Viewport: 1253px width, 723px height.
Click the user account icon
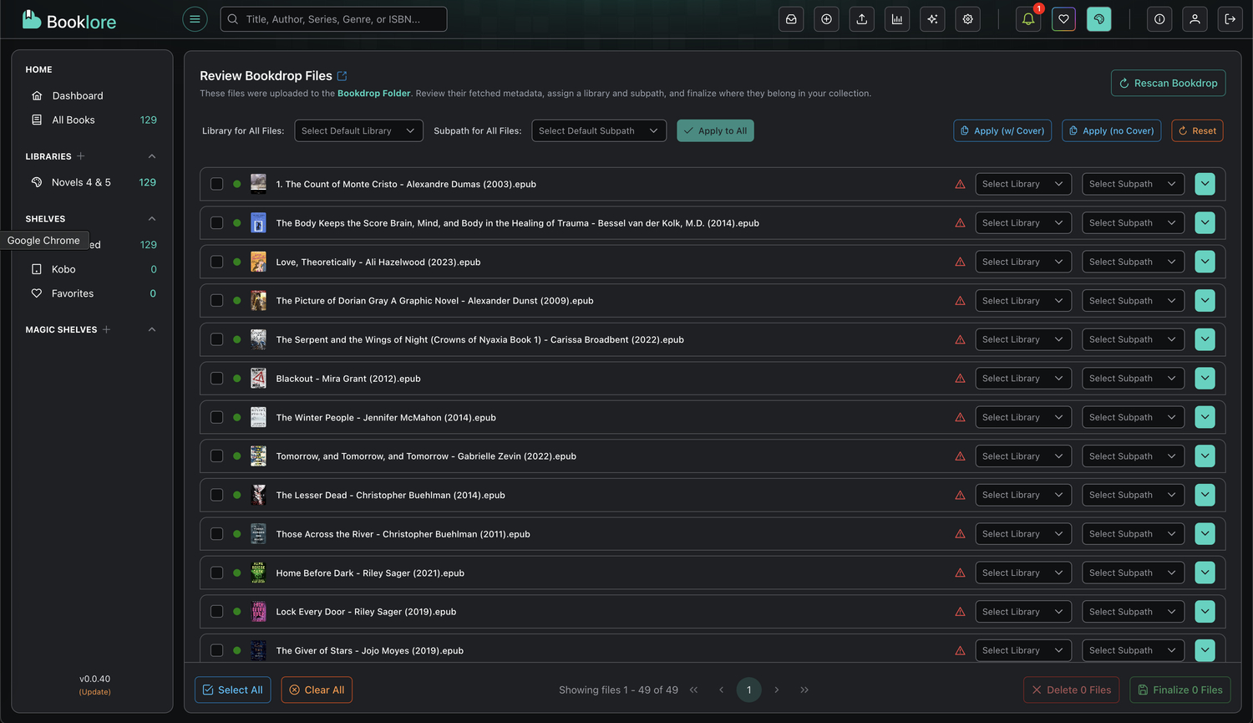[x=1195, y=18]
